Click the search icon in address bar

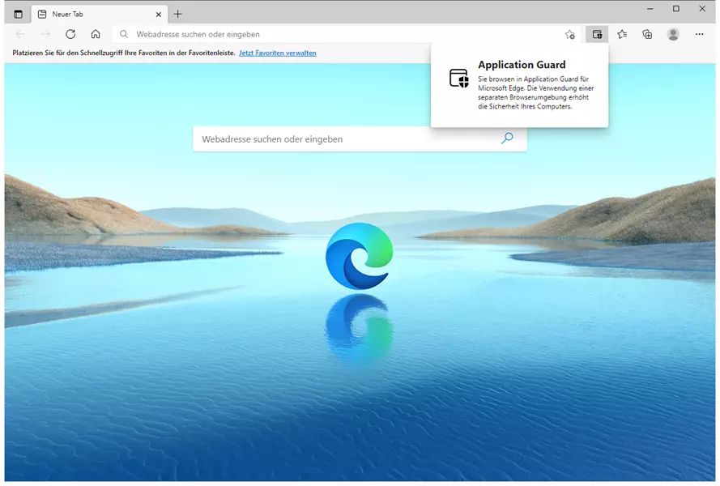pos(124,34)
